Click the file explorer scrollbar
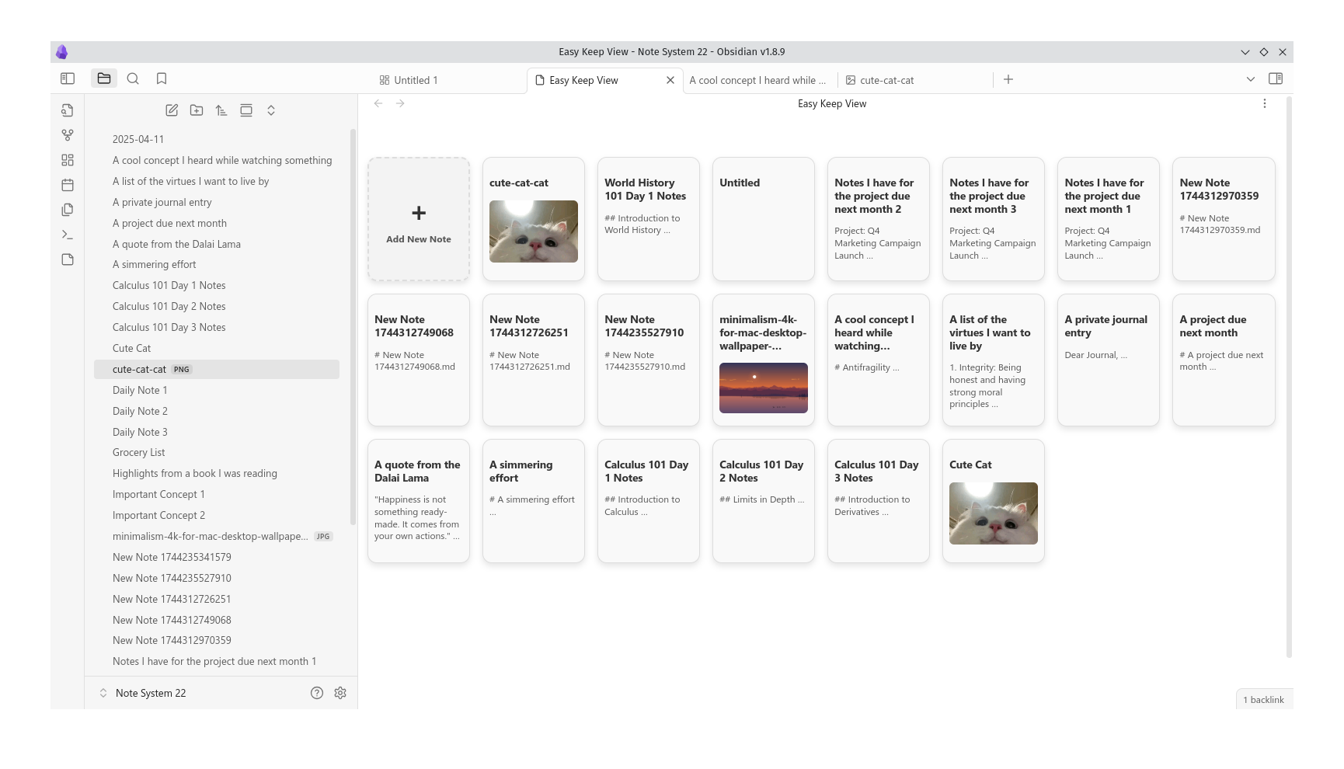Screen dimensions: 1344x769 click(x=353, y=326)
